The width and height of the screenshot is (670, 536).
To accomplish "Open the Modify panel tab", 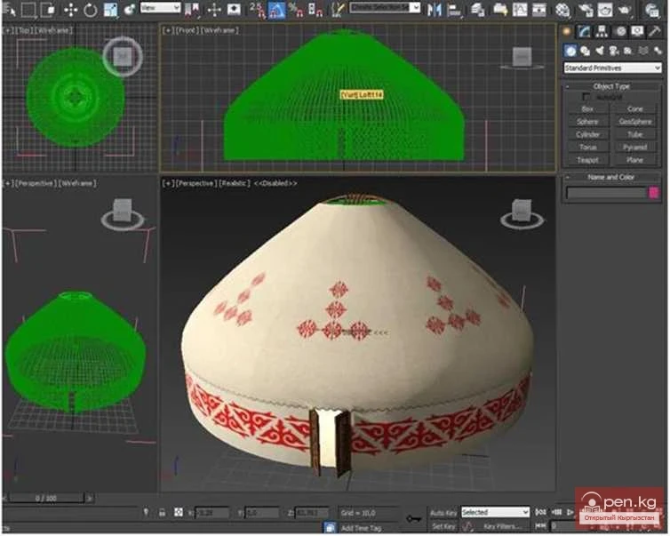I will click(586, 30).
